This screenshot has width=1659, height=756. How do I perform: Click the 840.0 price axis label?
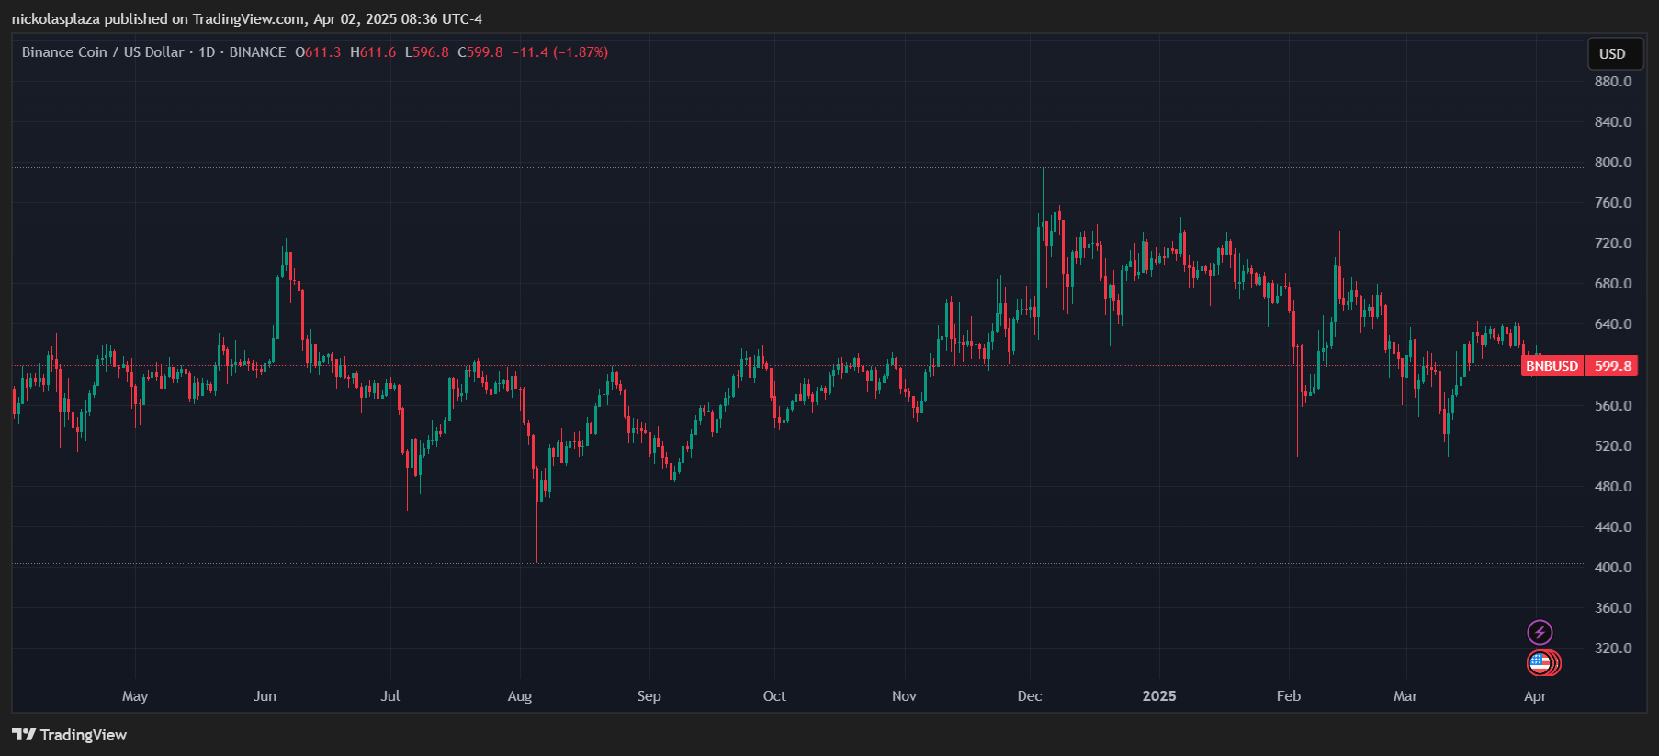click(x=1613, y=121)
